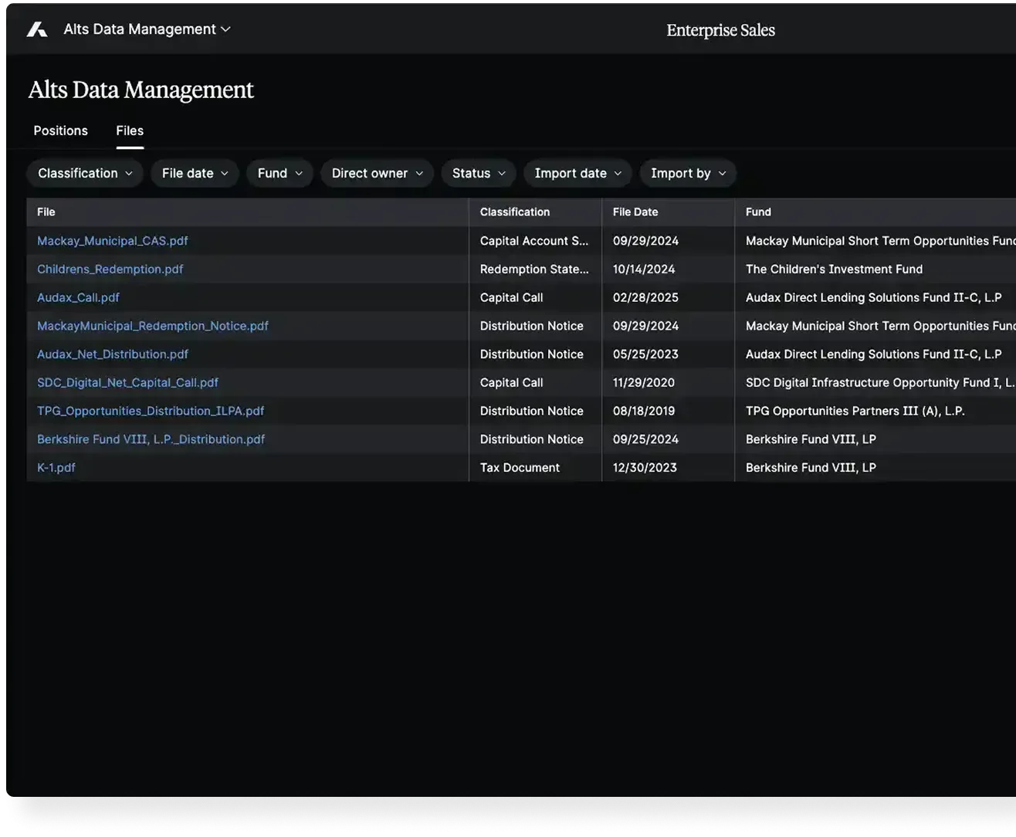Select 09/29/2024 date in Mackay_Municipal_CAS.pdf row

point(668,241)
